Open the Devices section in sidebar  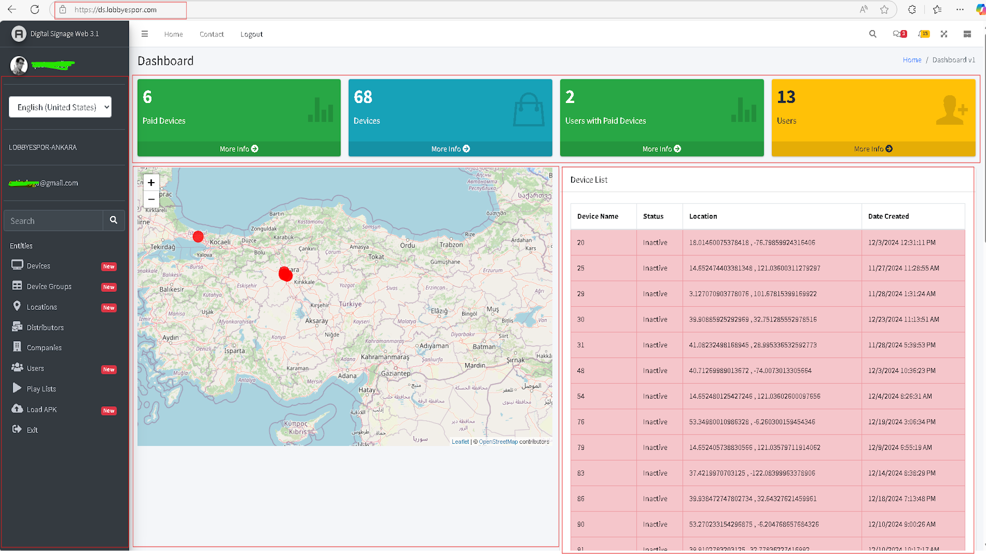click(x=37, y=265)
